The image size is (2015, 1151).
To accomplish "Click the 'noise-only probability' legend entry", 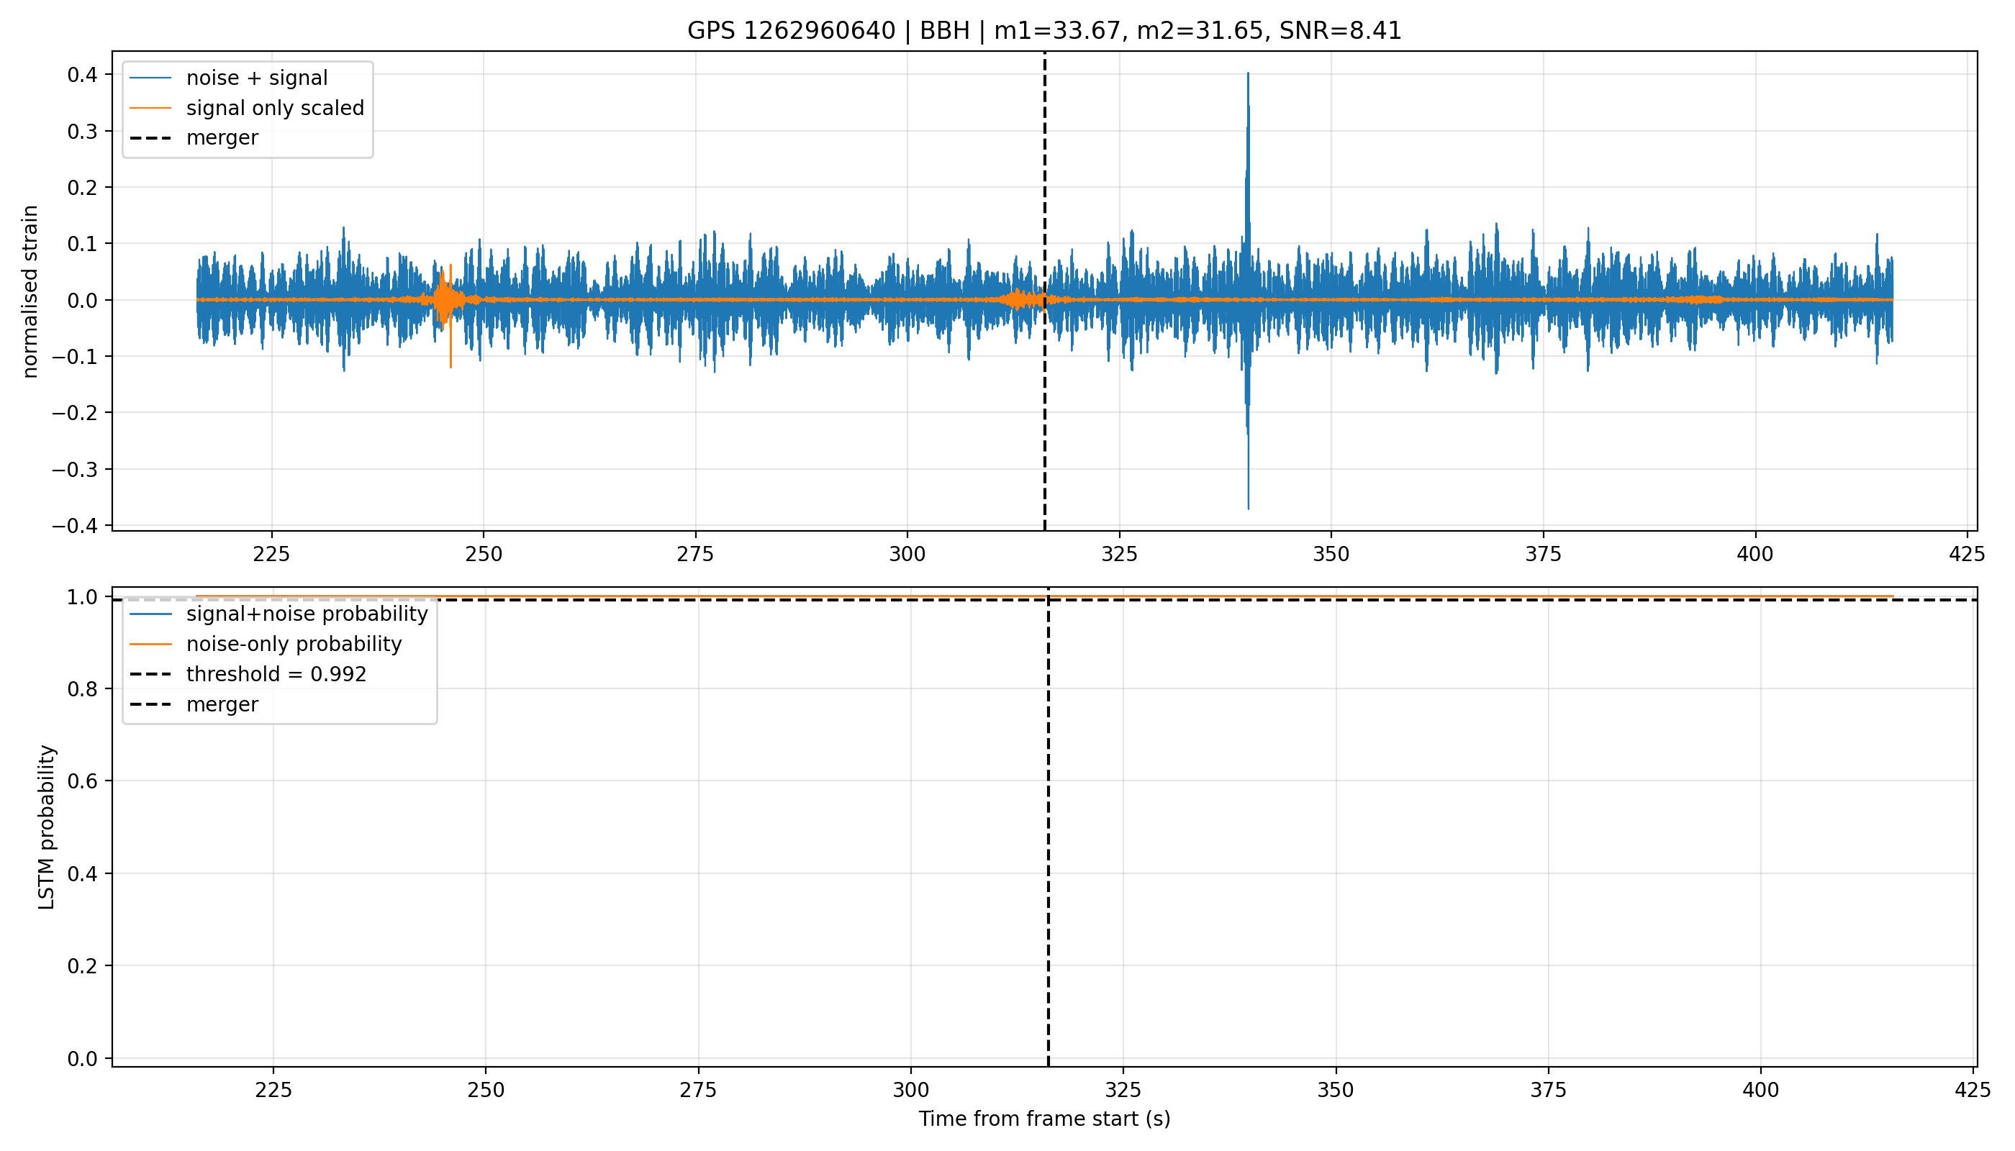I will coord(266,645).
